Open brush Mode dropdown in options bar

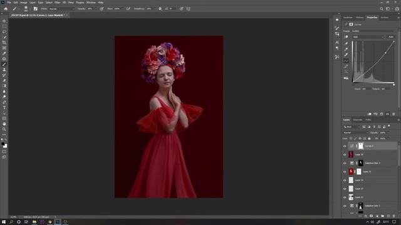click(62, 9)
